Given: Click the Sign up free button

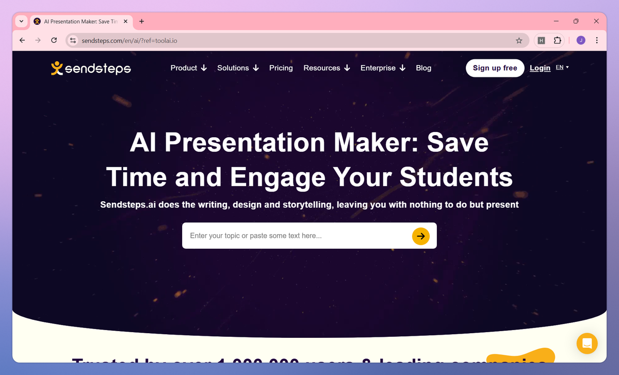Looking at the screenshot, I should pyautogui.click(x=495, y=68).
